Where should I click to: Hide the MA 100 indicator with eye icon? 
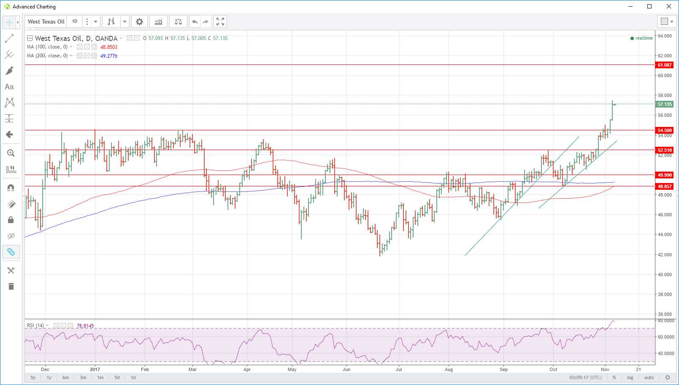point(80,47)
